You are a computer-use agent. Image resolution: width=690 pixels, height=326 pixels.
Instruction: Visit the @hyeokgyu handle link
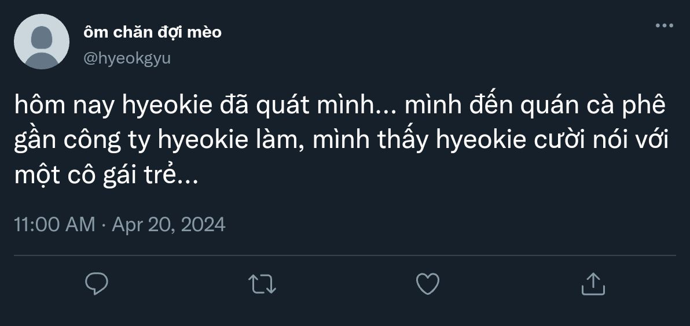[x=127, y=58]
